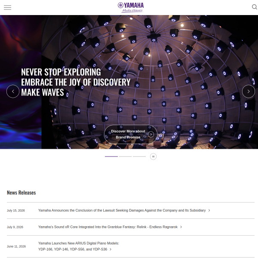The image size is (258, 258).
Task: Click the July 15, 2026 date
Action: coord(16,211)
